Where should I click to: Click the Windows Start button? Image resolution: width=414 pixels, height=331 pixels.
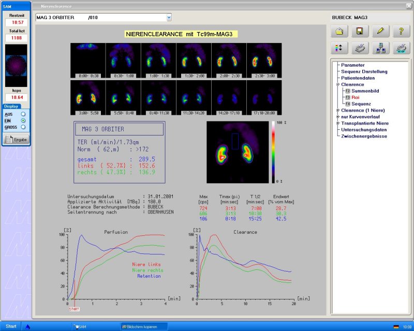click(x=10, y=326)
